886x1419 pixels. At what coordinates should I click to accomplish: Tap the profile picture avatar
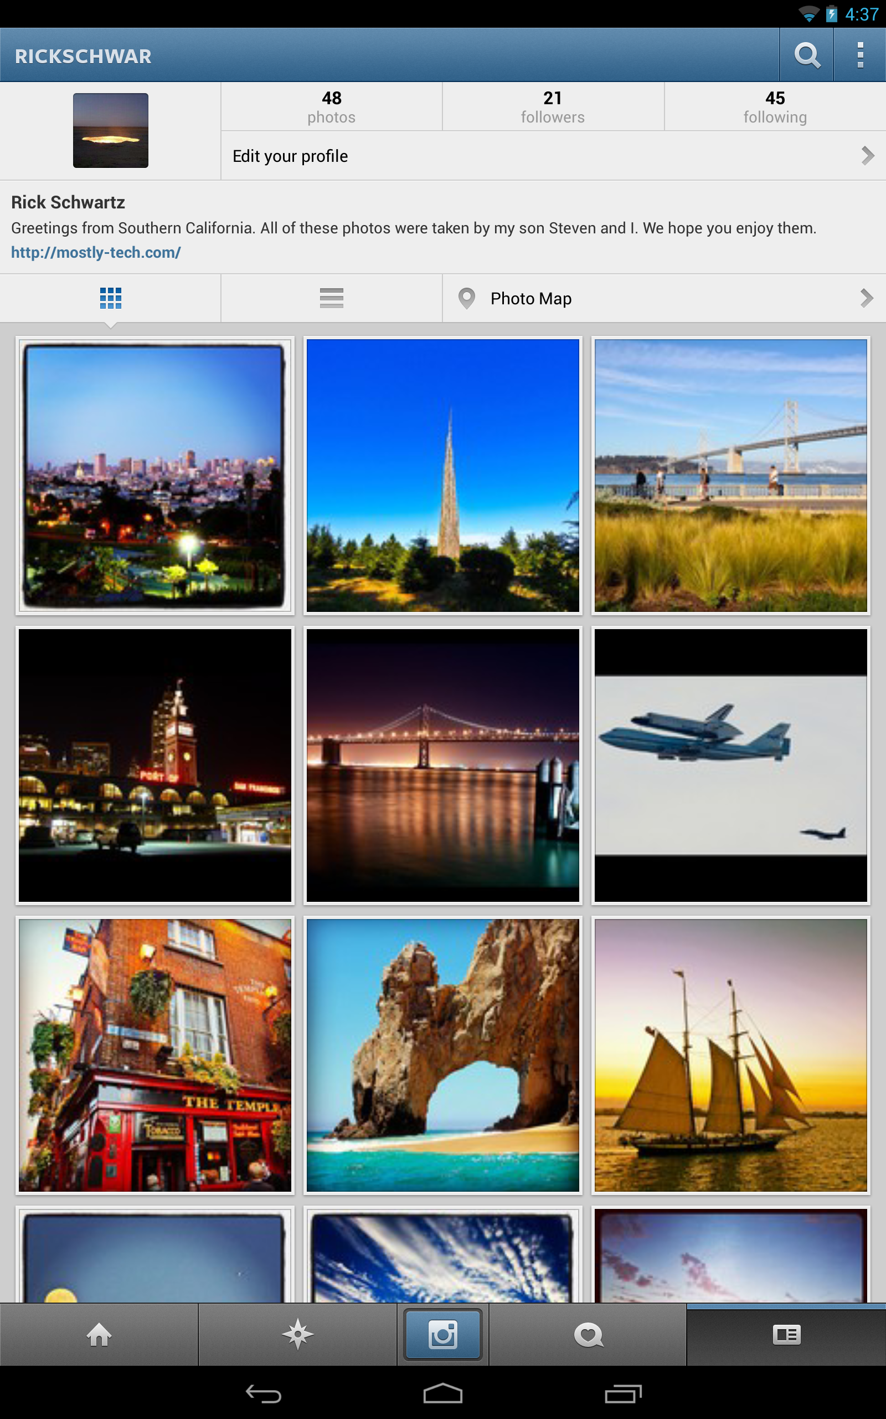110,130
